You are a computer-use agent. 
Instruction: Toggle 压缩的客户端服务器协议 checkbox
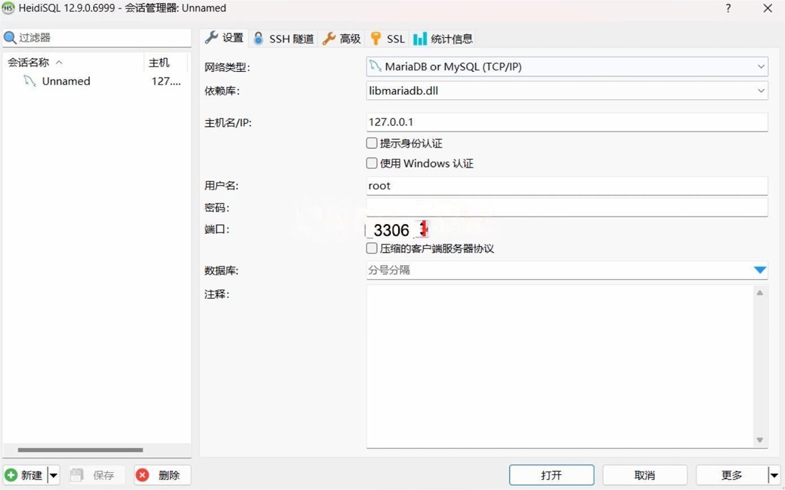(x=372, y=248)
